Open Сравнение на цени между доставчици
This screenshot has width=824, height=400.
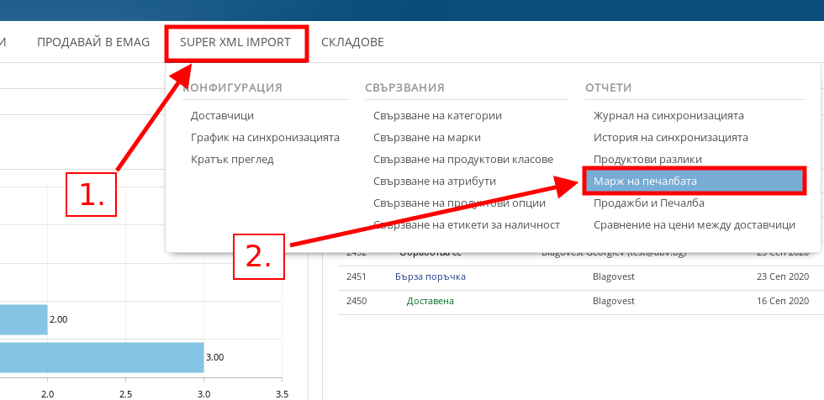click(x=694, y=225)
